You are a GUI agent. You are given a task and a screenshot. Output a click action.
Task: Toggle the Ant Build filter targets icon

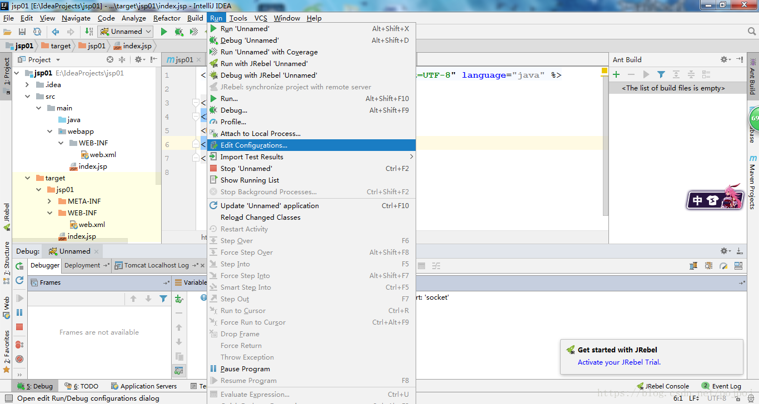[661, 74]
